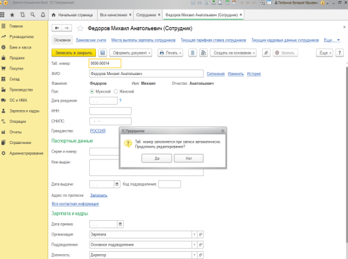
Task: Open the sections grid menu icon
Action: pos(2,15)
